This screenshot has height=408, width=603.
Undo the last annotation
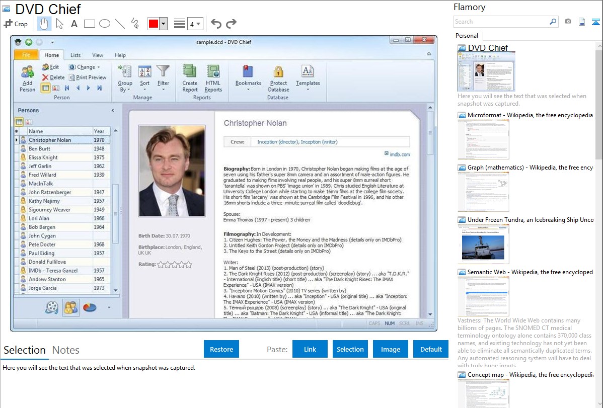pos(216,24)
